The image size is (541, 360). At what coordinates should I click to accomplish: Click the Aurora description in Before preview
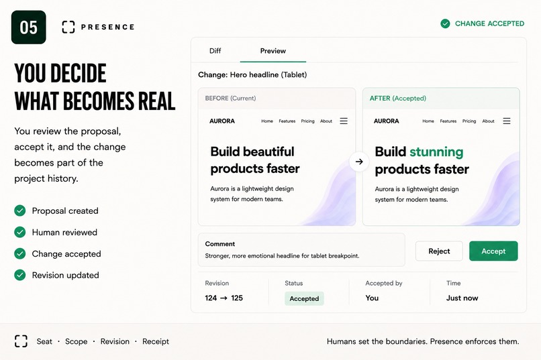coord(252,194)
